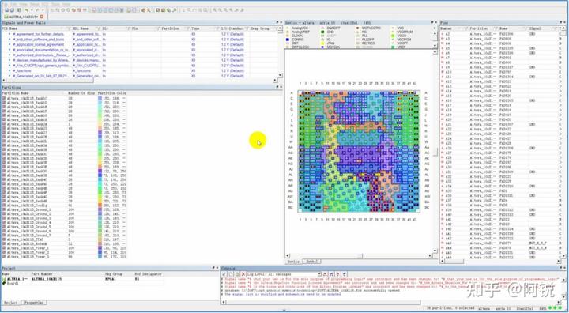The height and width of the screenshot is (313, 569).
Task: Expand the #_Generated_on signal row
Action: (9, 76)
